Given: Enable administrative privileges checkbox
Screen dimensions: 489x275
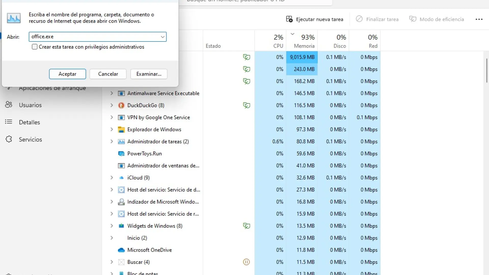Looking at the screenshot, I should (35, 47).
